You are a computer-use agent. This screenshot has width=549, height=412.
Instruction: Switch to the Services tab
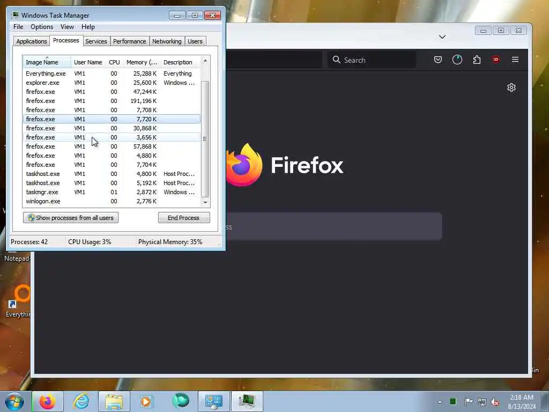click(x=96, y=41)
